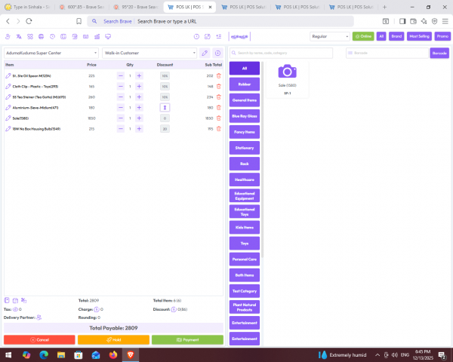Open Brave shields icon in browser toolbar

click(x=434, y=21)
